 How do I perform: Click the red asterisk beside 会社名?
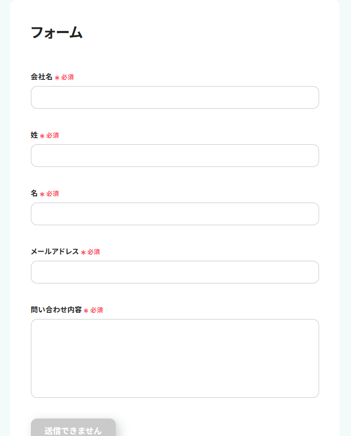point(57,78)
